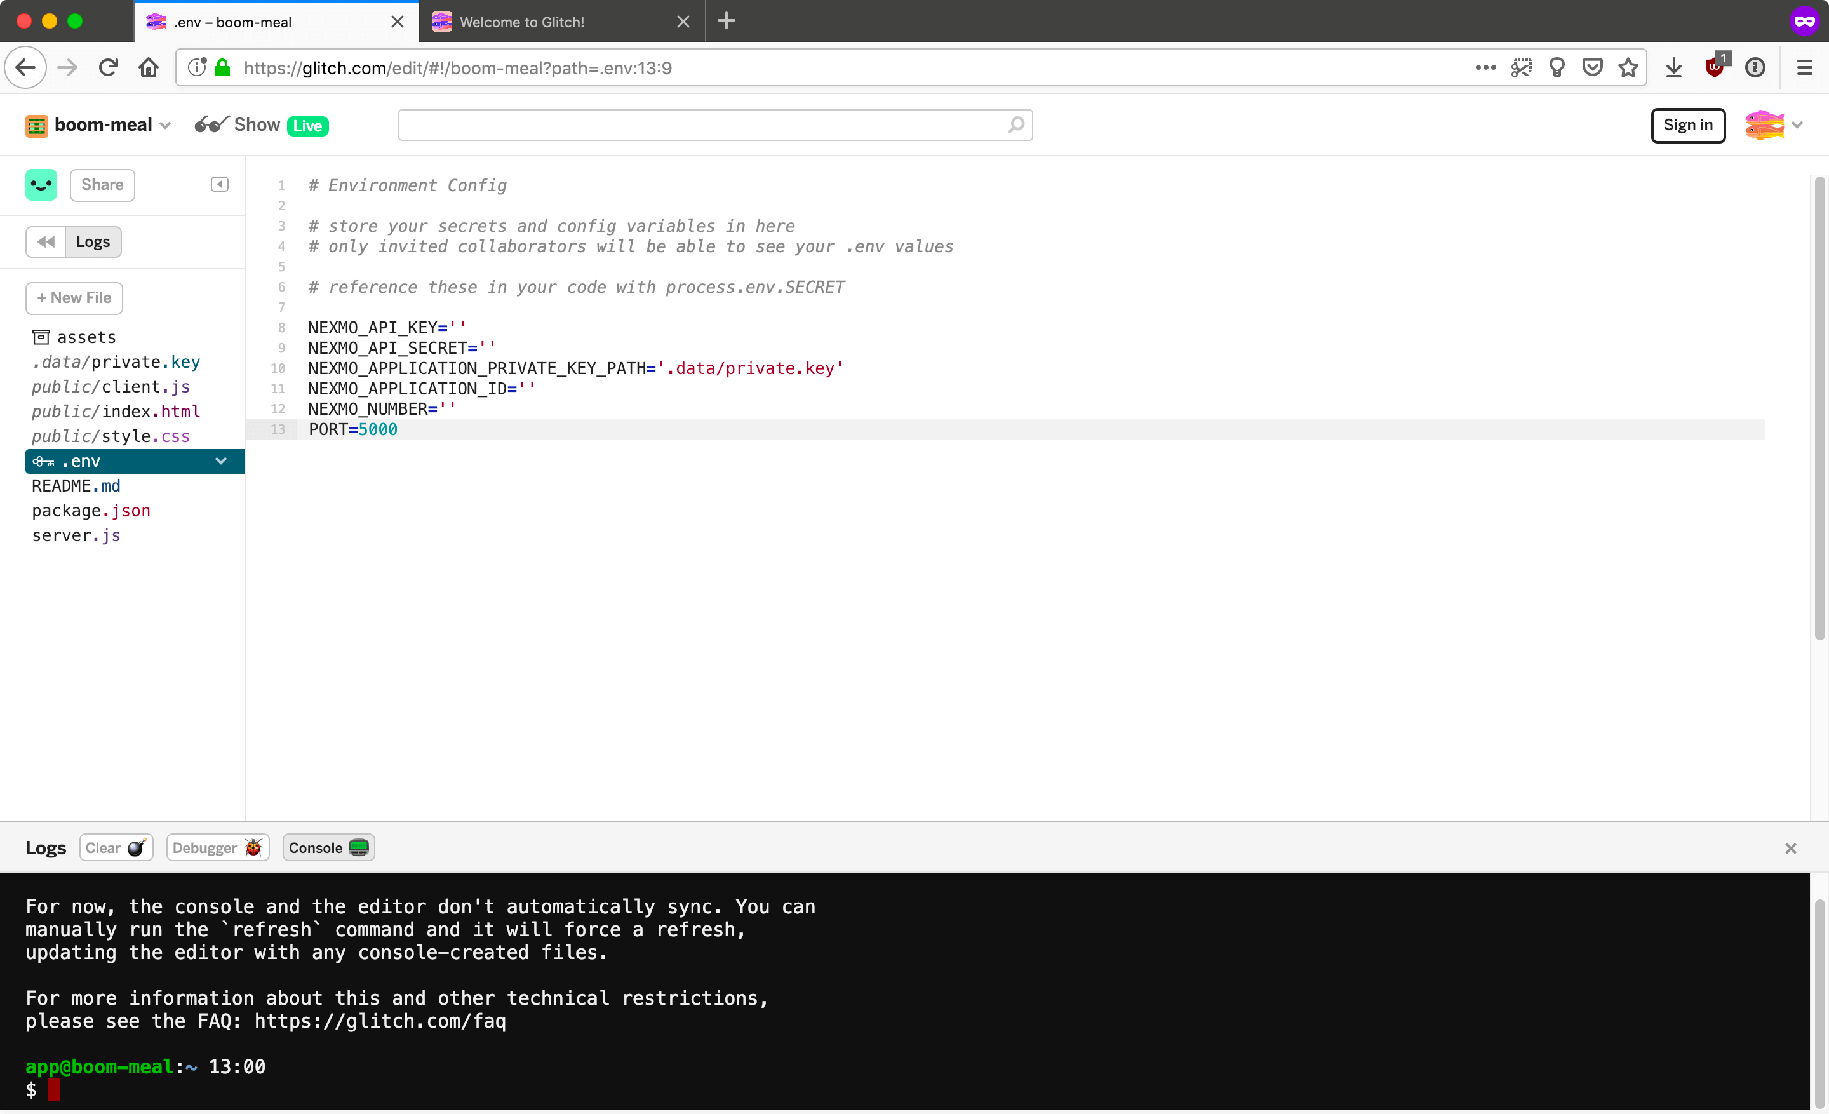The height and width of the screenshot is (1114, 1829).
Task: Open the page actions three-dots menu
Action: [x=1485, y=67]
